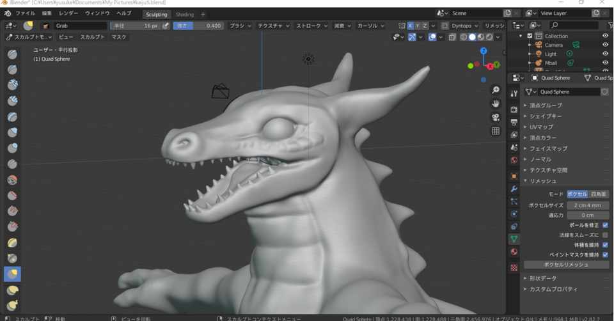Toggle Z axis symmetry button
This screenshot has width=614, height=321.
coord(425,26)
